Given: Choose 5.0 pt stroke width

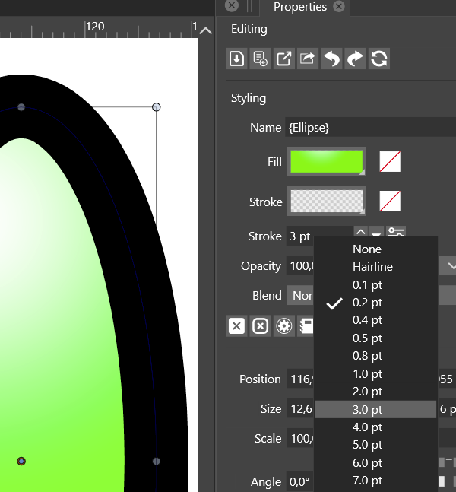Looking at the screenshot, I should (x=375, y=445).
